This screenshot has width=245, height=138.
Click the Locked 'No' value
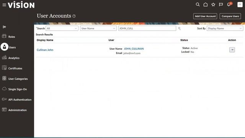192,52
